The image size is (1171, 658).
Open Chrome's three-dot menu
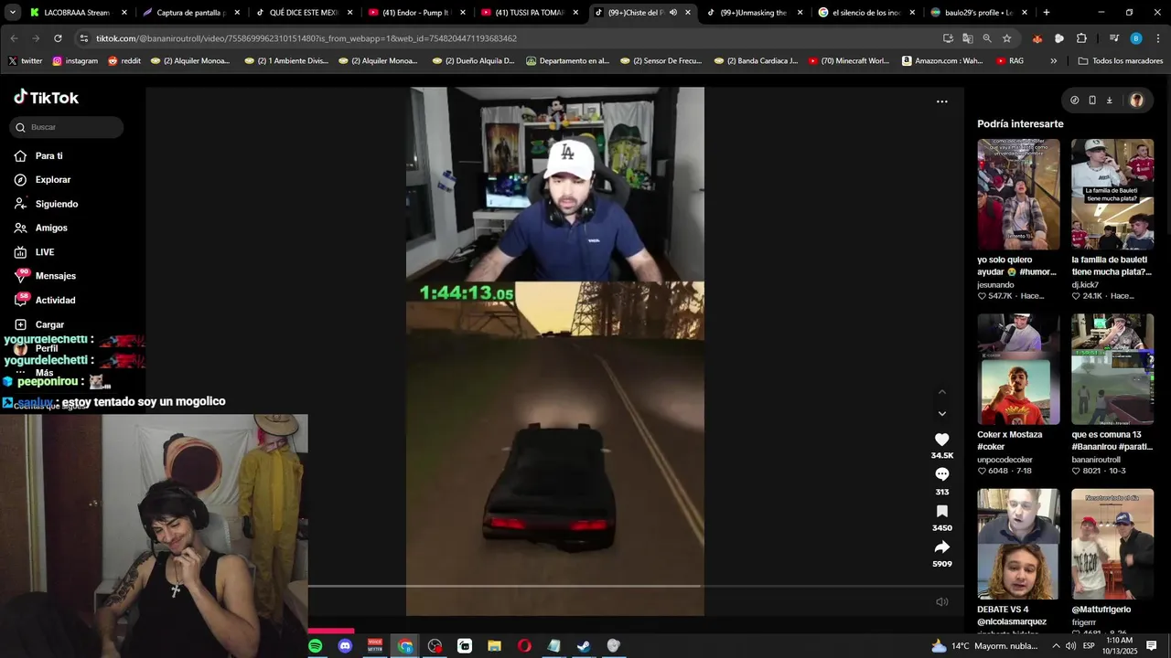pyautogui.click(x=1158, y=38)
